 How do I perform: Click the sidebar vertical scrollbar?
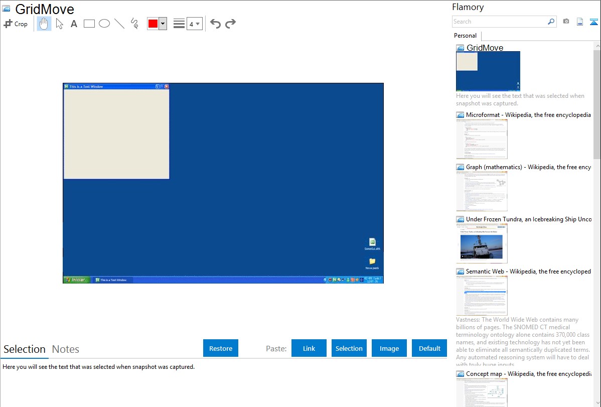point(597,104)
